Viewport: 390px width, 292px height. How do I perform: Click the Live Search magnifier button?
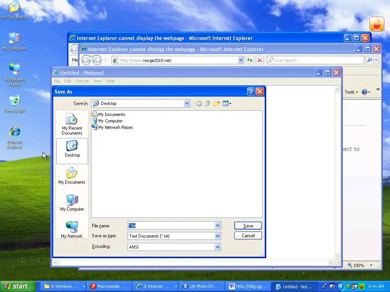(369, 60)
